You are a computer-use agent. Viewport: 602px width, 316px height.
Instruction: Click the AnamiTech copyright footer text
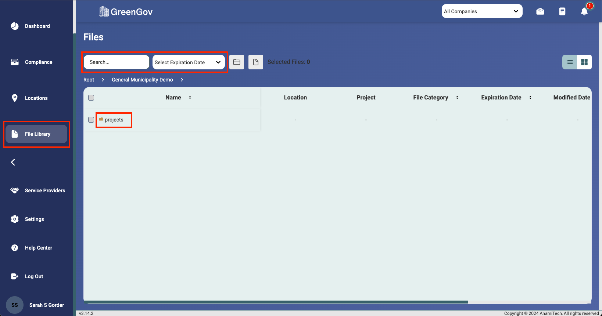click(552, 313)
